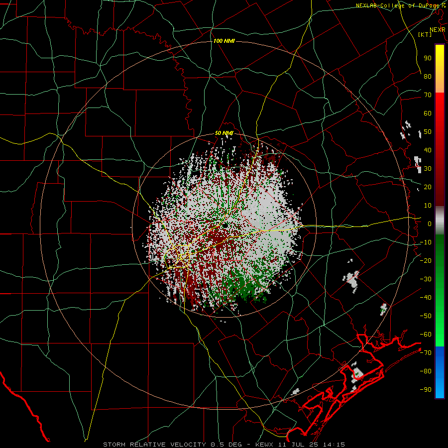Click the 'KEWX' radar site identifier
Image resolution: width=448 pixels, height=448 pixels.
tap(265, 445)
